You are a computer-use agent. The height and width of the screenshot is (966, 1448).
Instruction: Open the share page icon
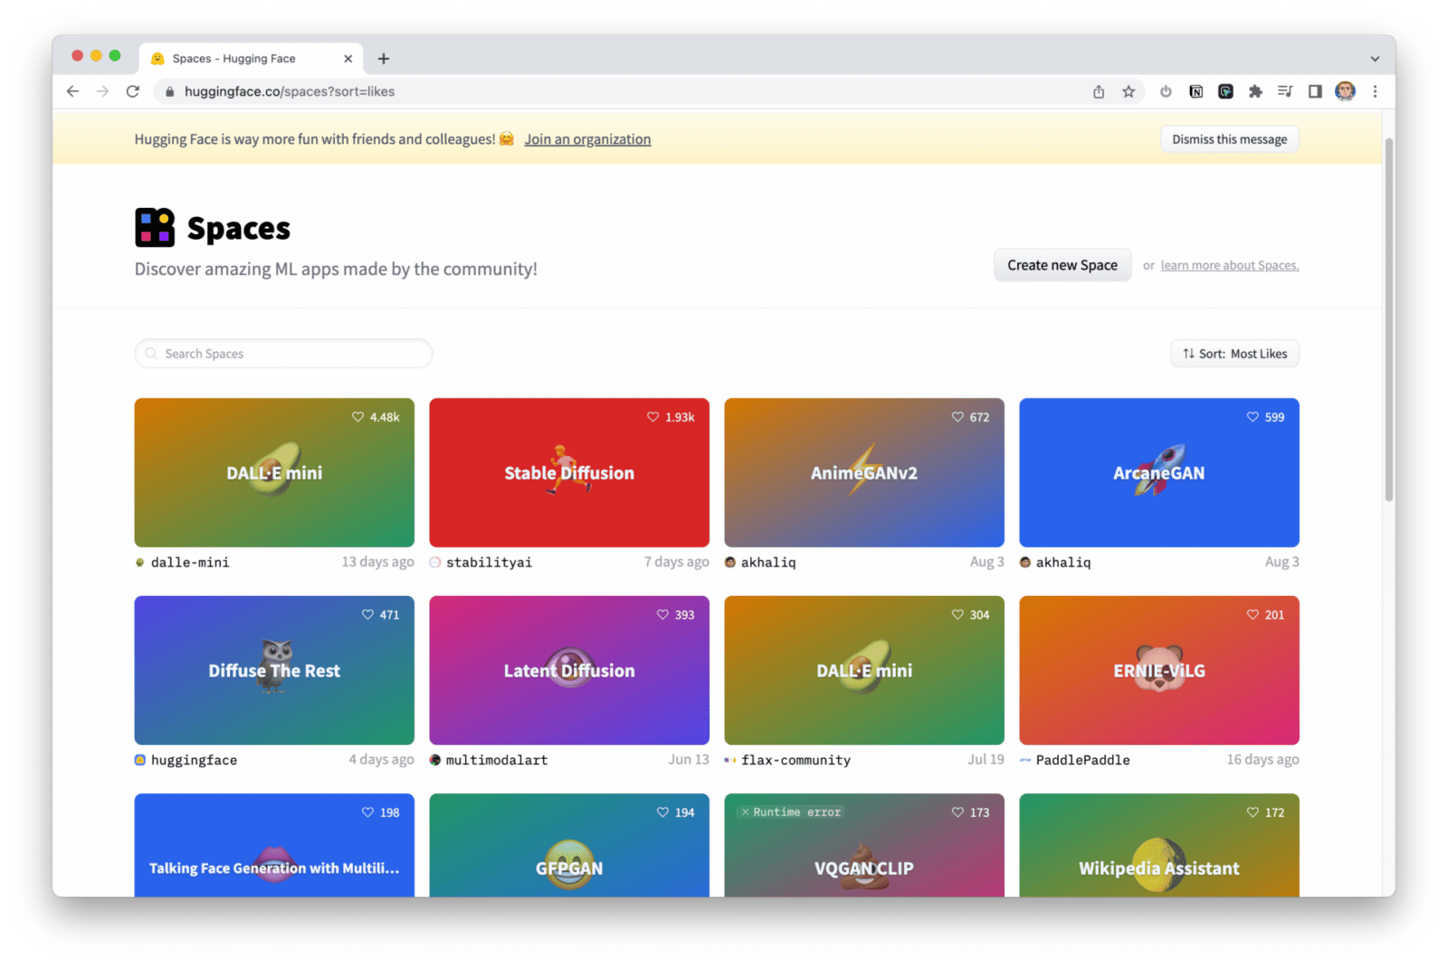1099,91
